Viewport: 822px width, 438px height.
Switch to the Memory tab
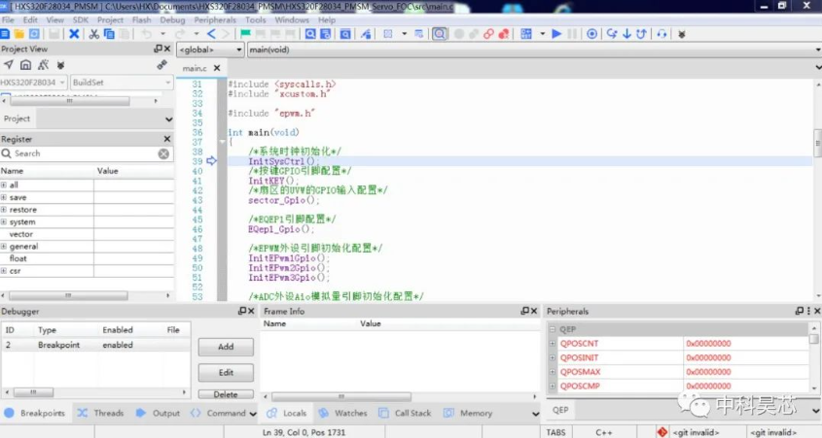pos(468,413)
